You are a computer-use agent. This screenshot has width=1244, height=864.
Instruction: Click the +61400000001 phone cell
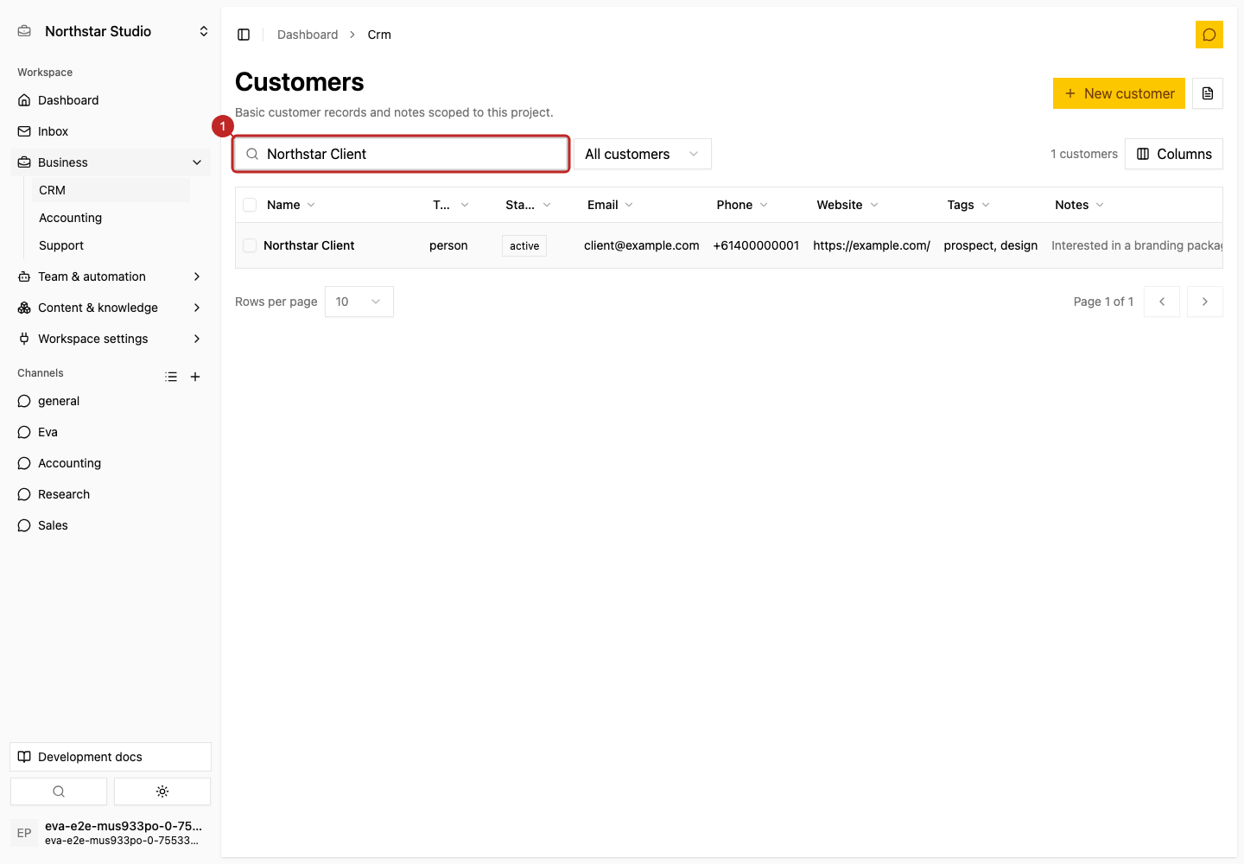click(x=756, y=245)
